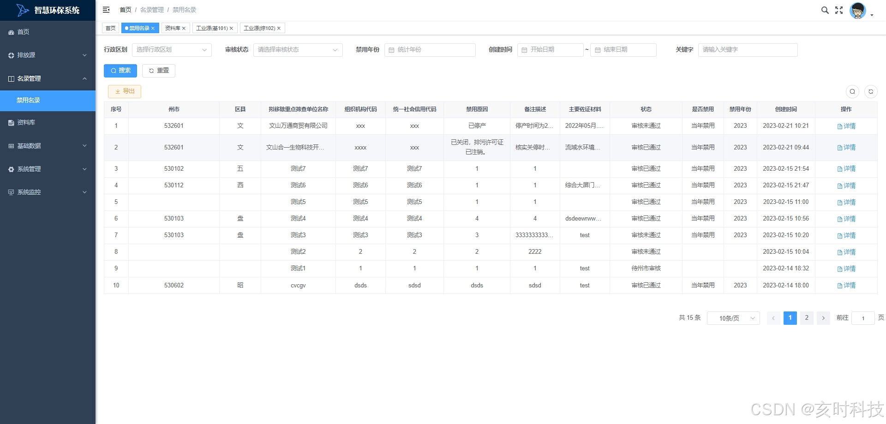
Task: Expand the 系统监控 sidebar menu
Action: (48, 192)
